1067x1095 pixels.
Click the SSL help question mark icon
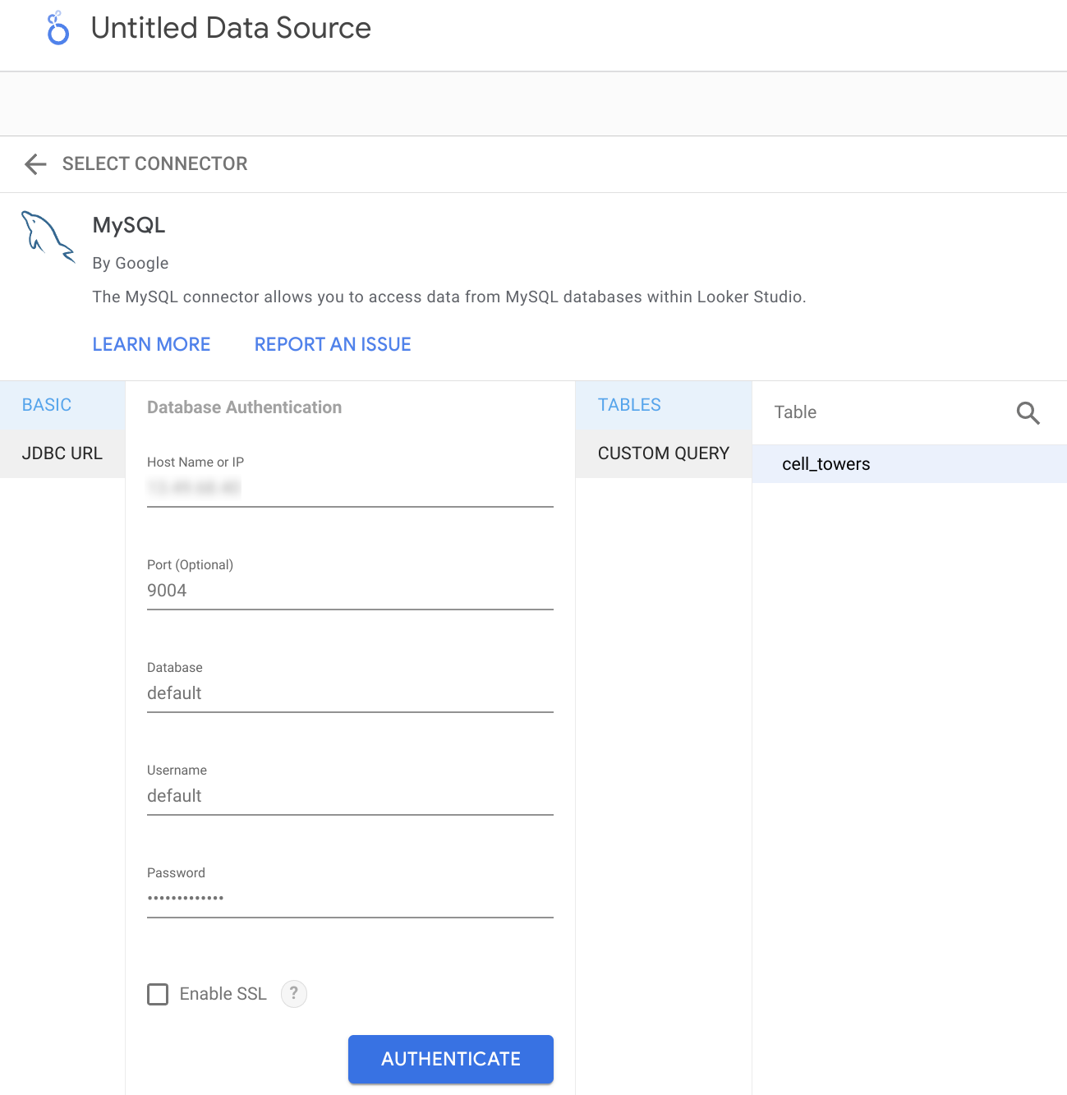(x=293, y=994)
